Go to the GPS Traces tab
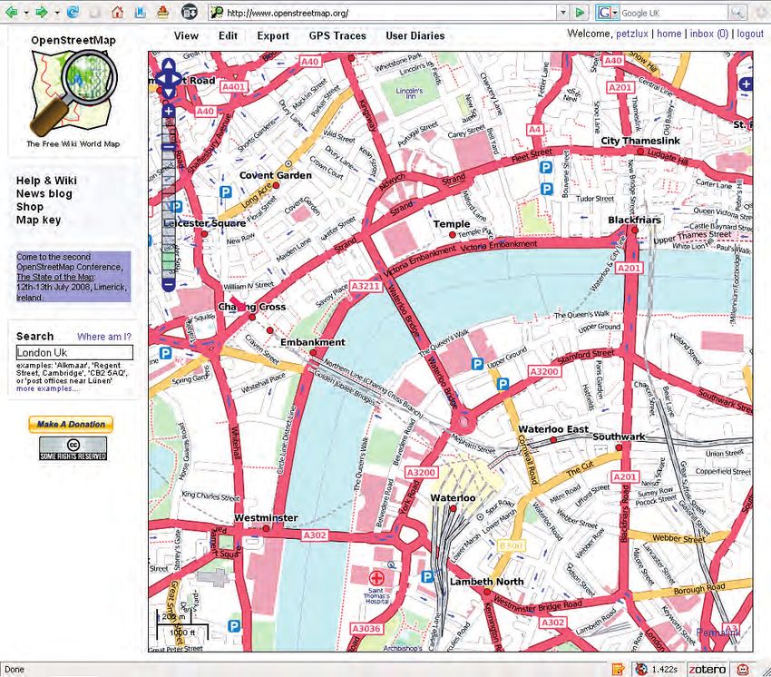The width and height of the screenshot is (771, 677). click(337, 36)
